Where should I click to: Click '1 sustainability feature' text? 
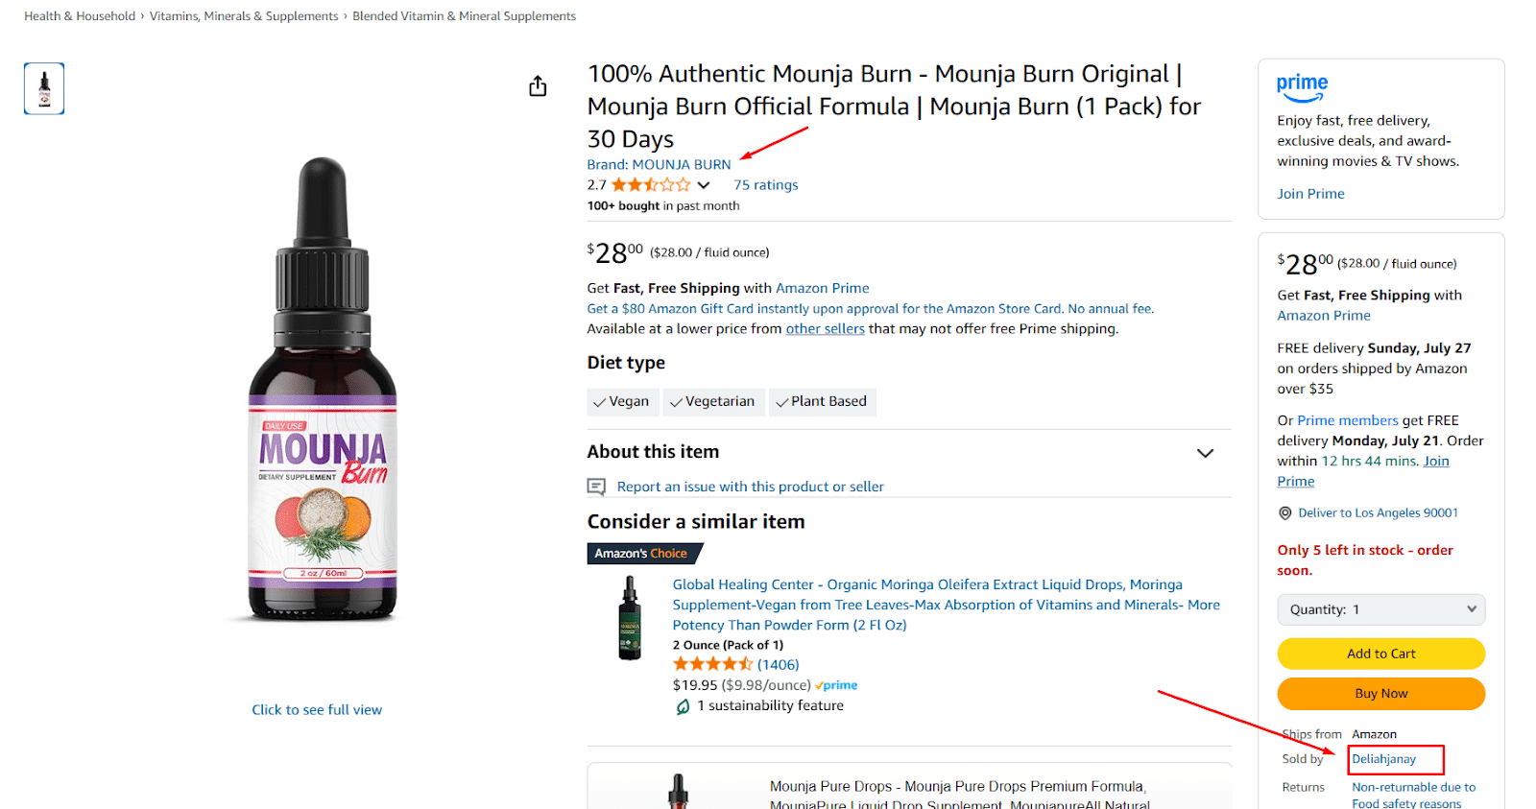coord(770,706)
